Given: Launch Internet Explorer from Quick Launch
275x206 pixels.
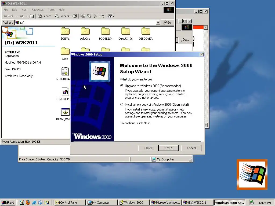Looking at the screenshot, I should (34, 203).
